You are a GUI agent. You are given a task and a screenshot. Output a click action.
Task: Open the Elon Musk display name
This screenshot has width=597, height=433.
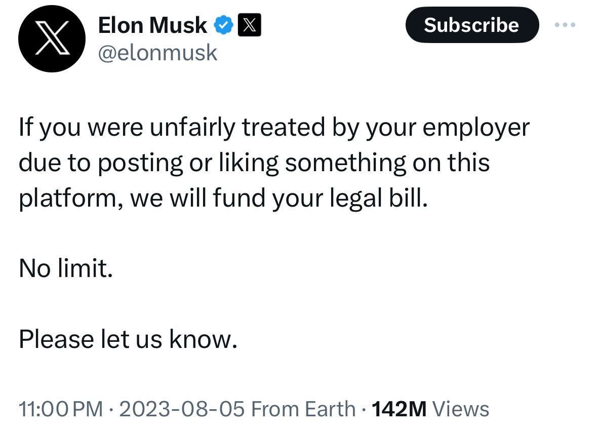click(152, 25)
